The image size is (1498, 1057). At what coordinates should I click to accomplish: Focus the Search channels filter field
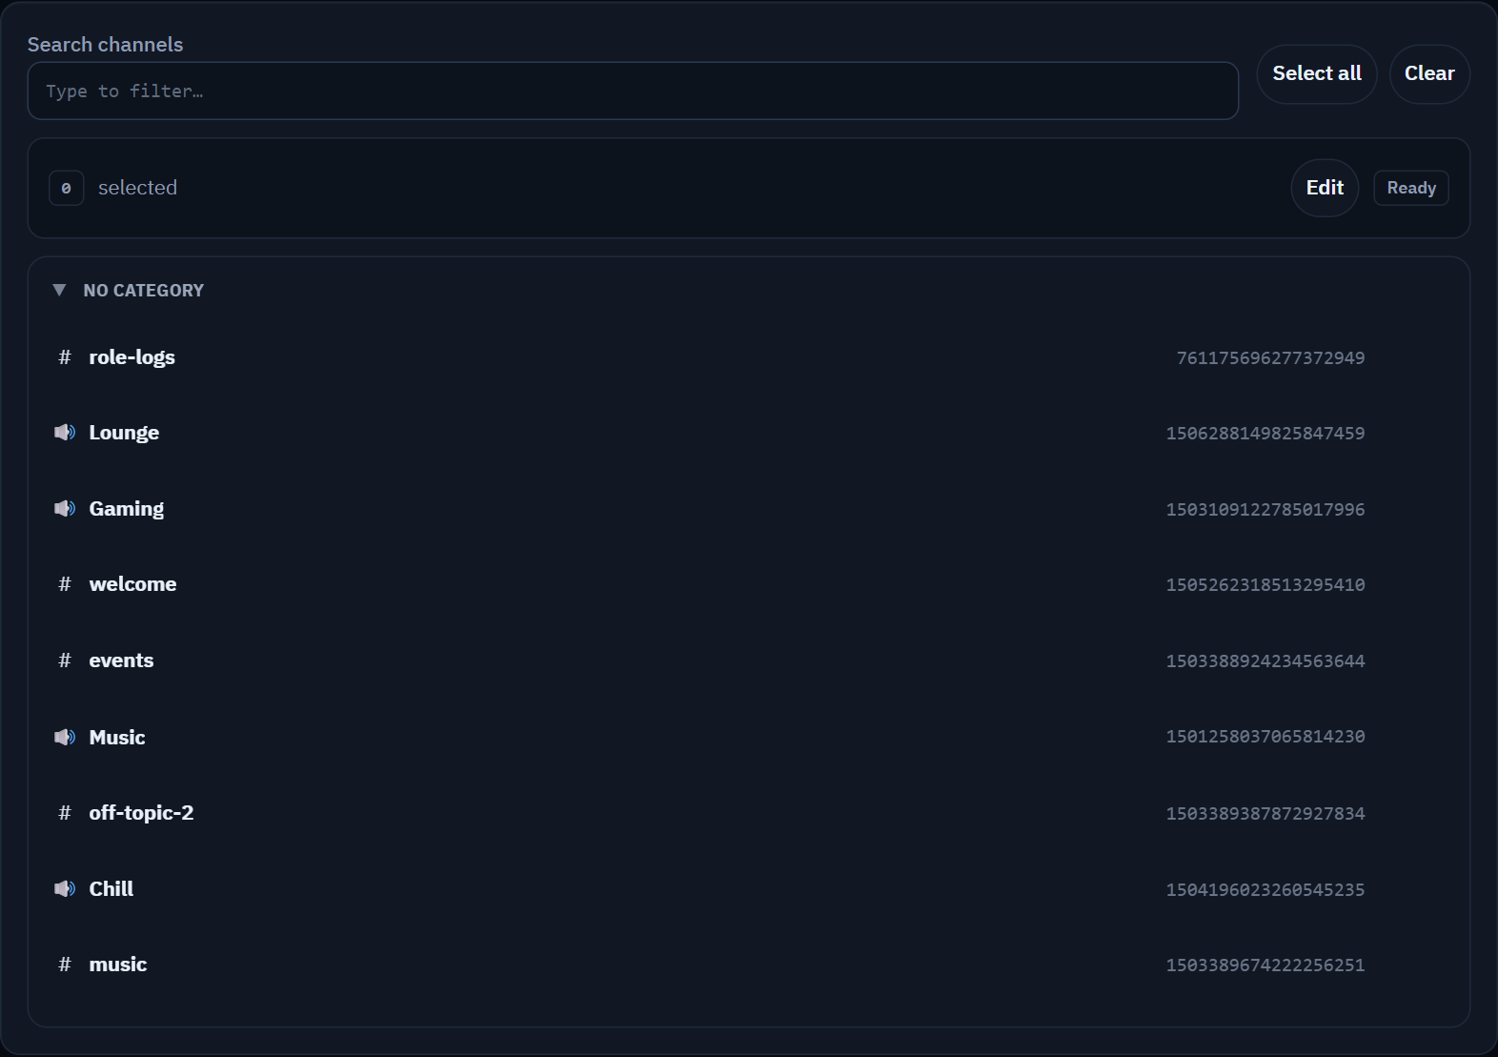(x=633, y=91)
